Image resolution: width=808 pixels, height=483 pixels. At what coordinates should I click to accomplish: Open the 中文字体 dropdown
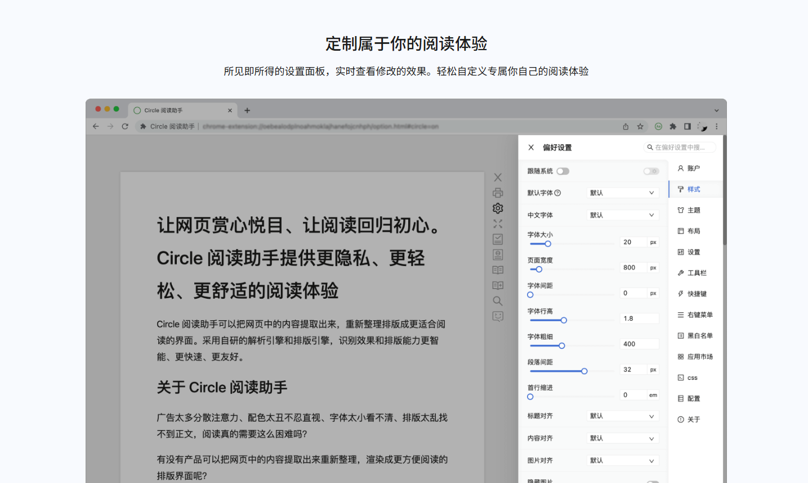click(623, 215)
